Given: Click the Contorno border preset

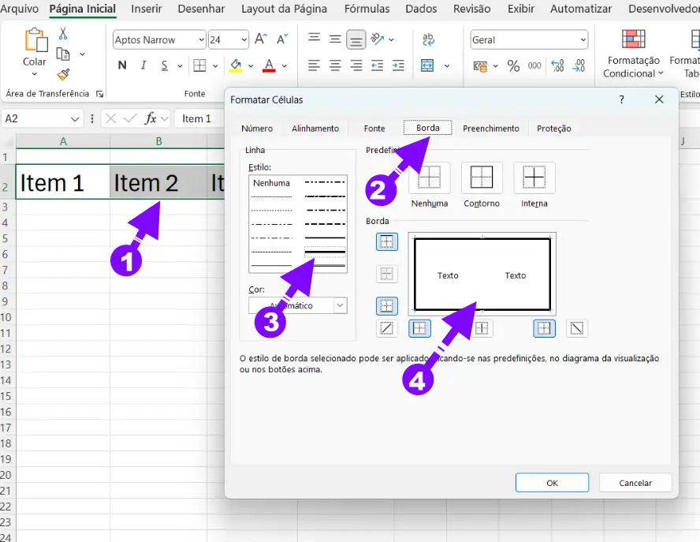Looking at the screenshot, I should pos(482,178).
